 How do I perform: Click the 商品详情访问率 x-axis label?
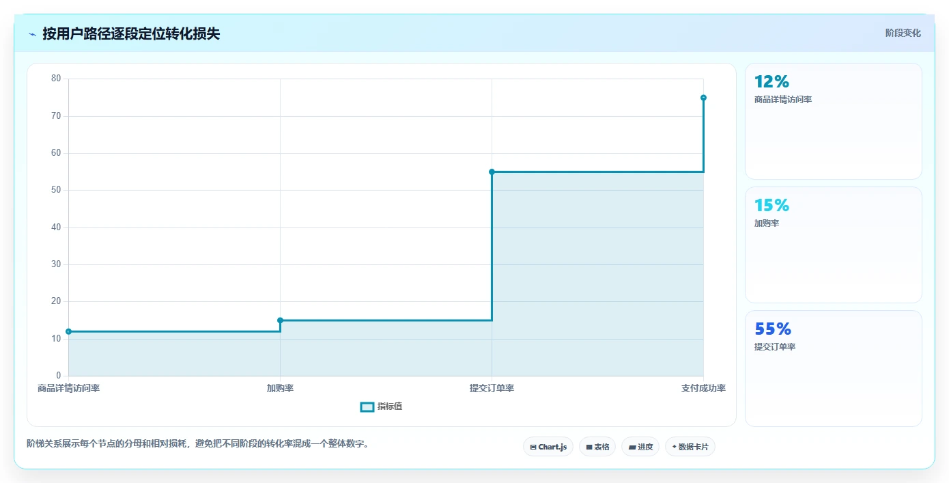tap(68, 388)
